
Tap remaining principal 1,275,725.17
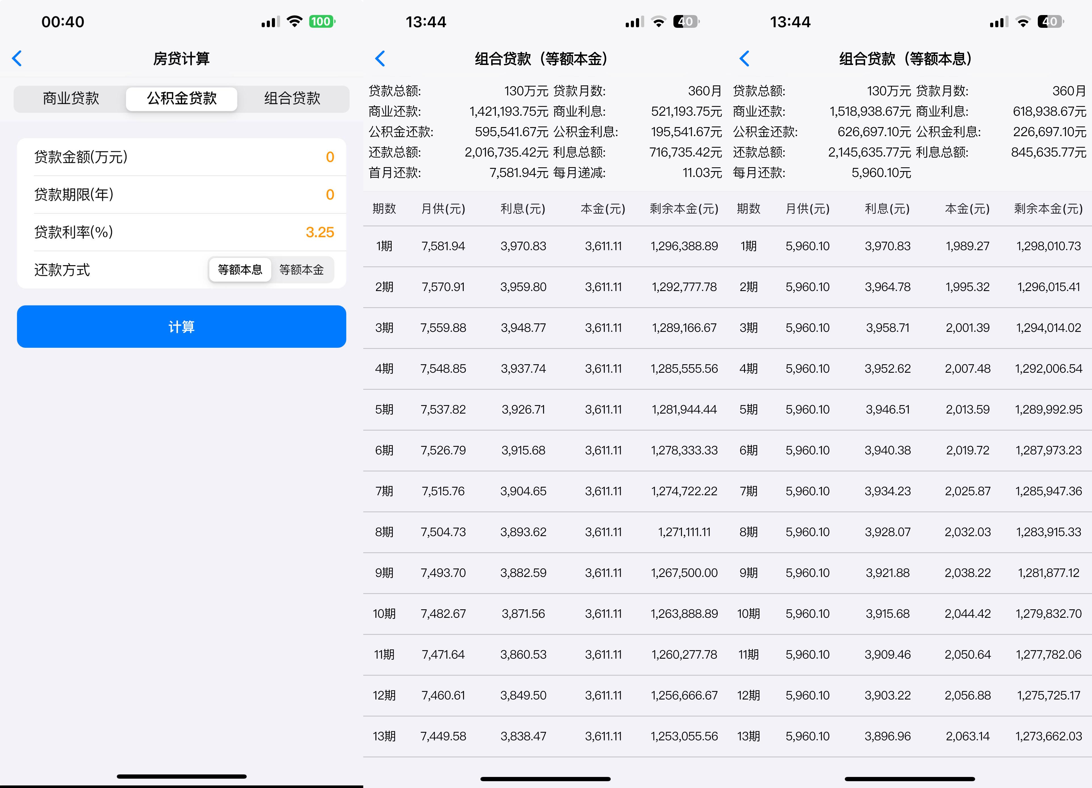(x=1049, y=695)
